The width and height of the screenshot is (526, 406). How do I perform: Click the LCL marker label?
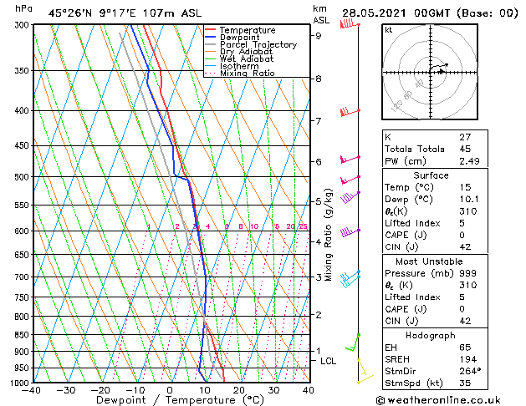point(328,361)
